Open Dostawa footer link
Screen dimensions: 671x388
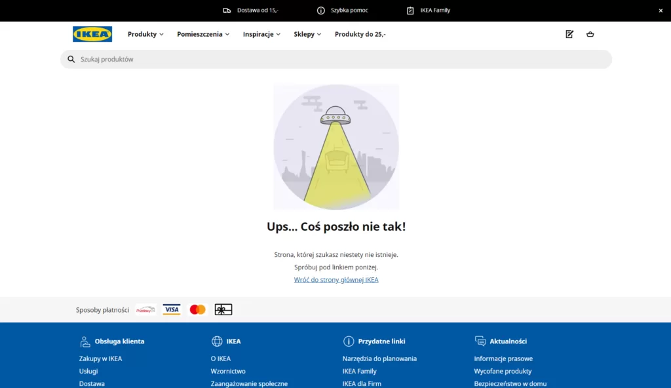(x=92, y=383)
